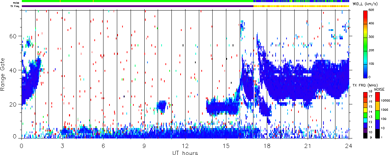Click the 12 tick label on the UT hours axis
Screen dimensions: 390x155
point(185,145)
